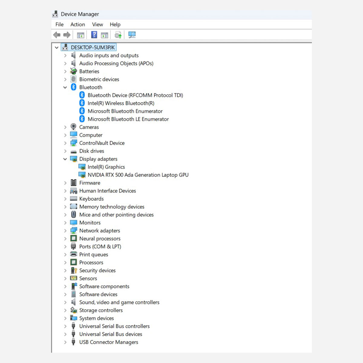
Task: Open the Action menu
Action: [x=77, y=25]
